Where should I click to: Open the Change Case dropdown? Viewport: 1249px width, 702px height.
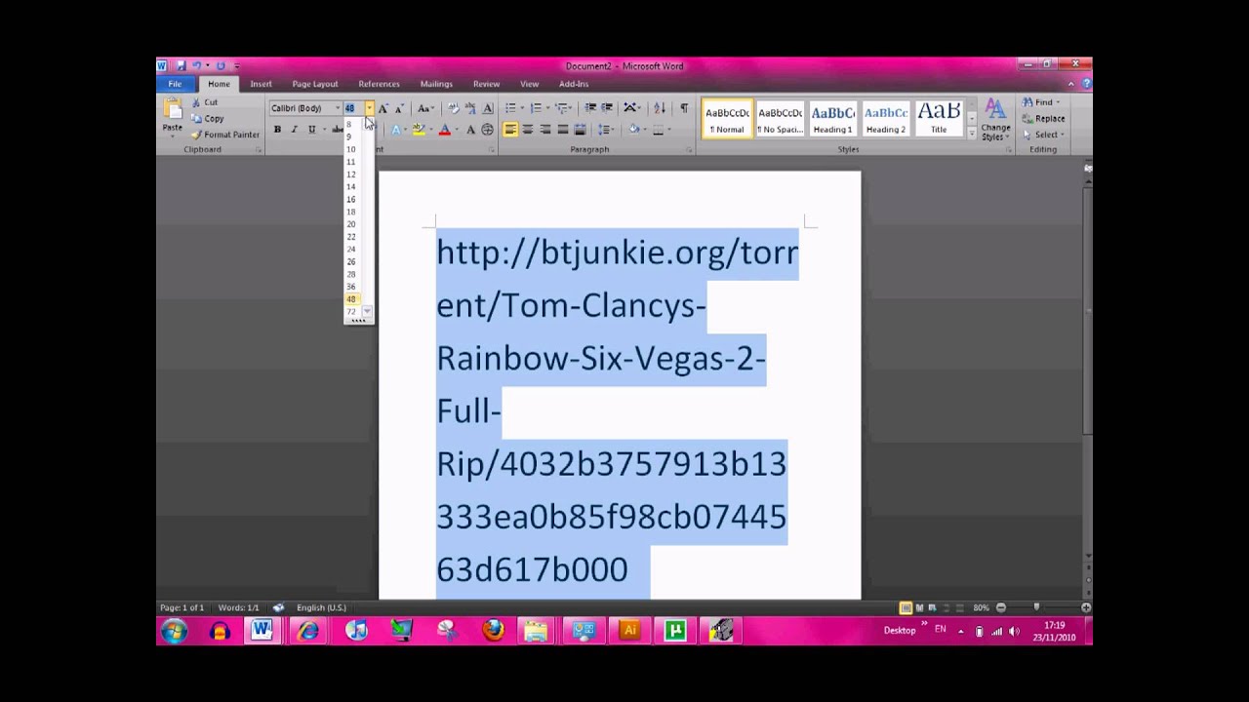425,108
